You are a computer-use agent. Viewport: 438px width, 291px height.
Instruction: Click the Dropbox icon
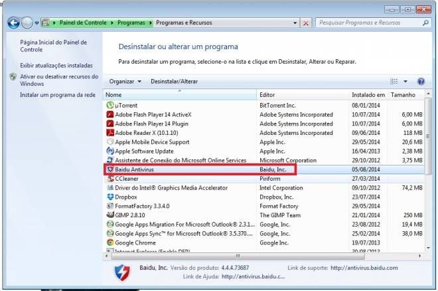(110, 197)
